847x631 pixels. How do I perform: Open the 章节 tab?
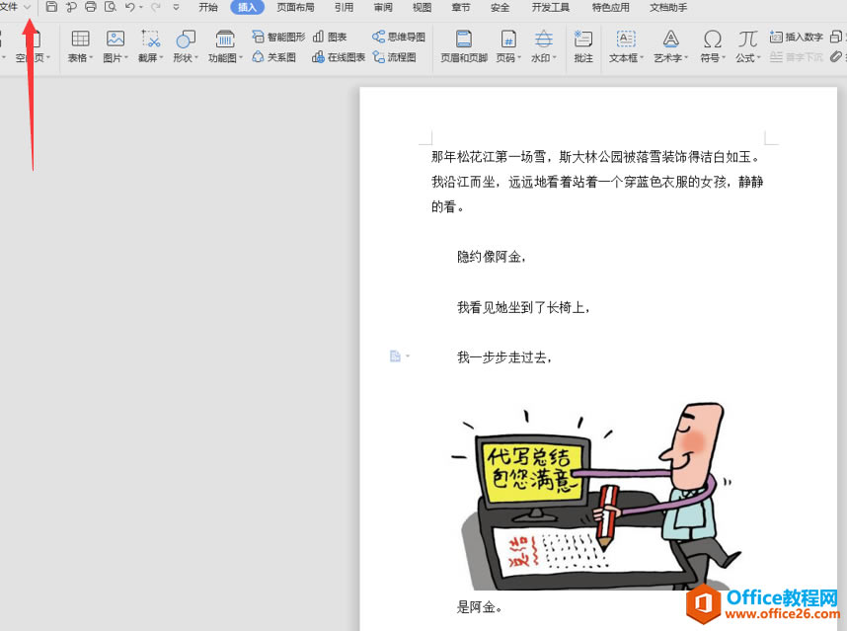461,7
